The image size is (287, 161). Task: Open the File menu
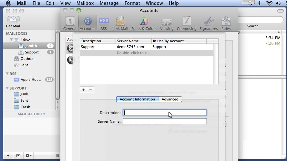pyautogui.click(x=36, y=3)
